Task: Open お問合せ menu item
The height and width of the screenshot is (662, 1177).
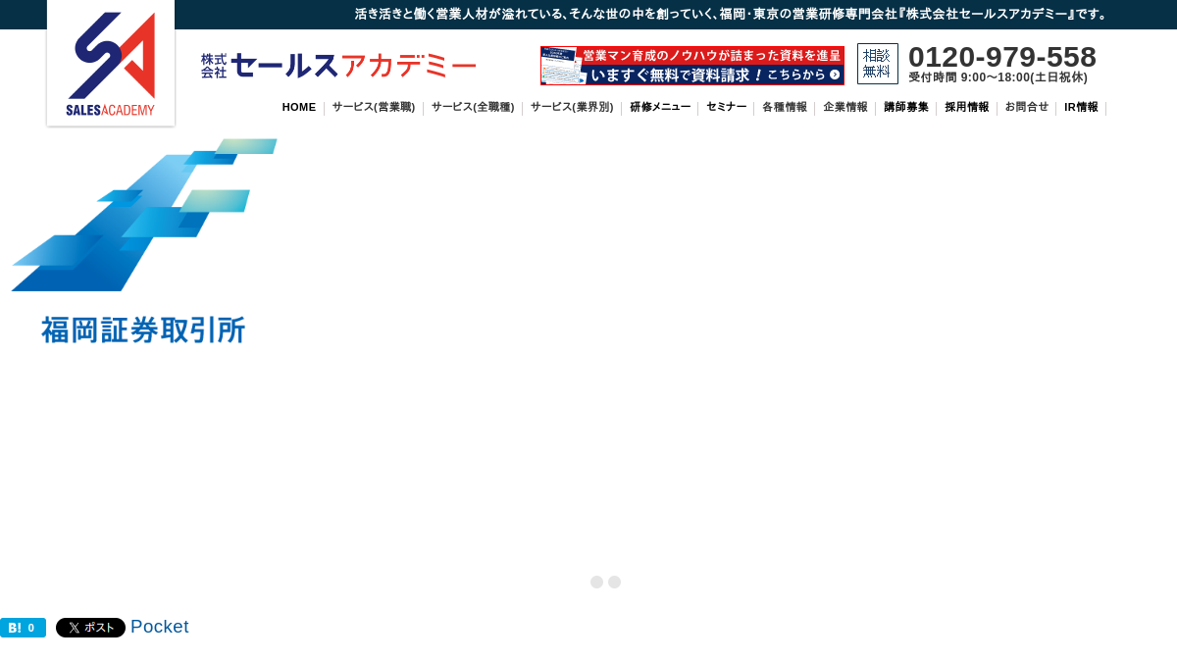Action: click(1027, 107)
